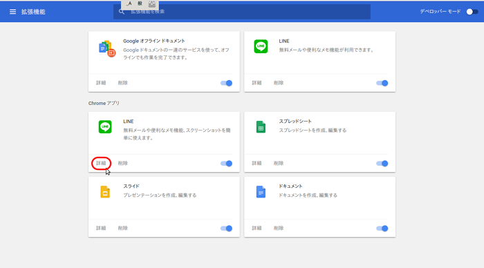Click 削除 for the LINE extension card
This screenshot has height=268, width=484.
(279, 83)
